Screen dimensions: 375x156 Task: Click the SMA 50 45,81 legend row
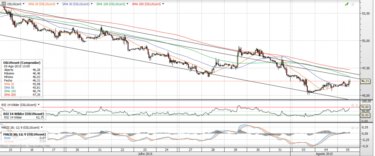coord(22,88)
